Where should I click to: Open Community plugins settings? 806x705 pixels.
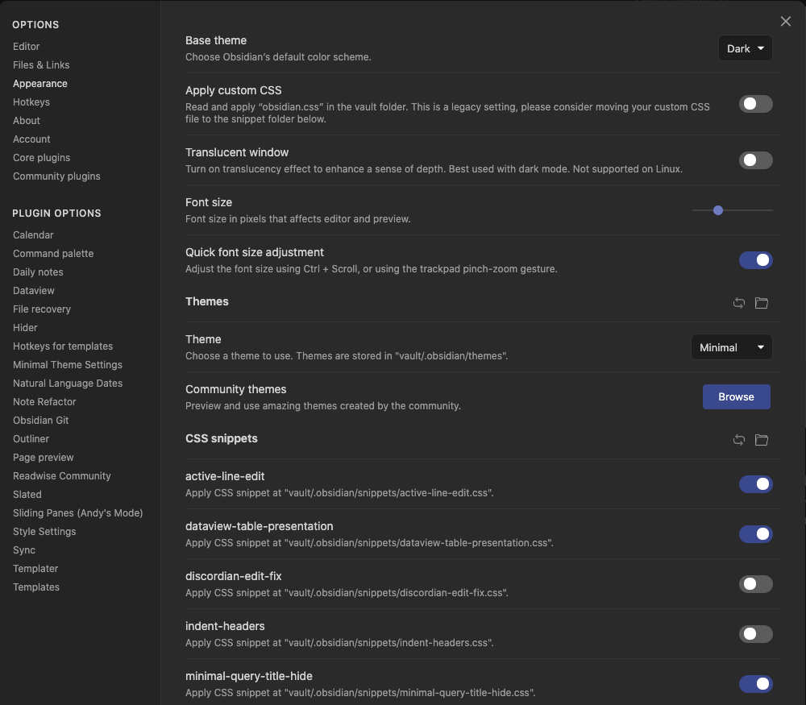(56, 176)
